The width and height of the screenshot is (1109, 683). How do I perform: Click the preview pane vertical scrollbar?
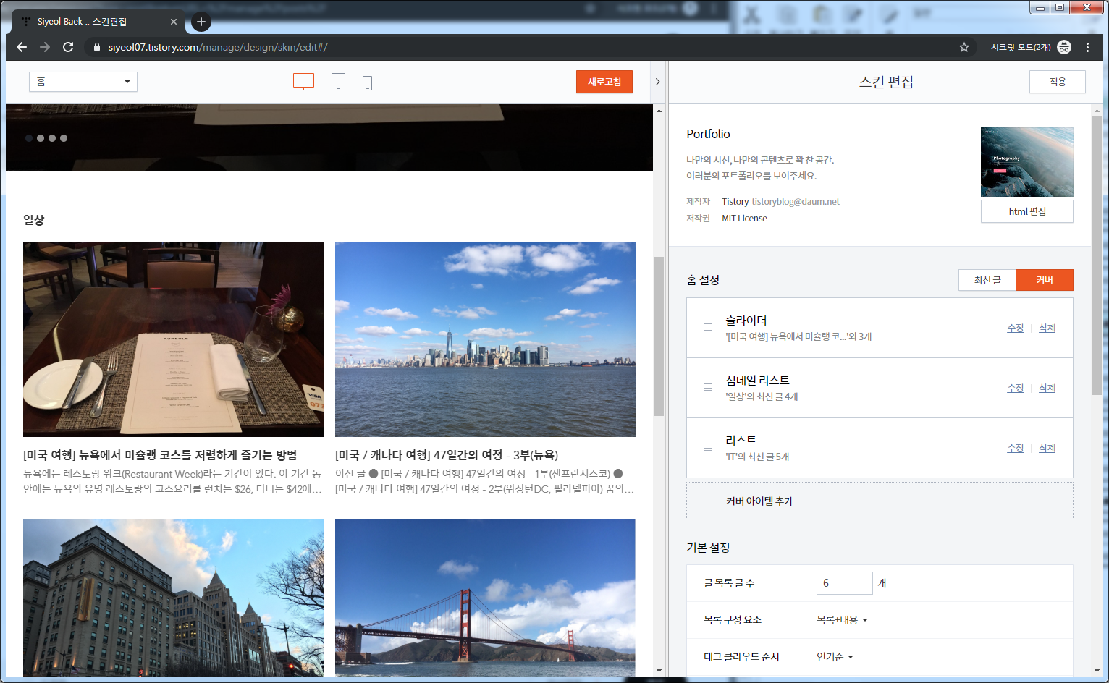pyautogui.click(x=659, y=336)
